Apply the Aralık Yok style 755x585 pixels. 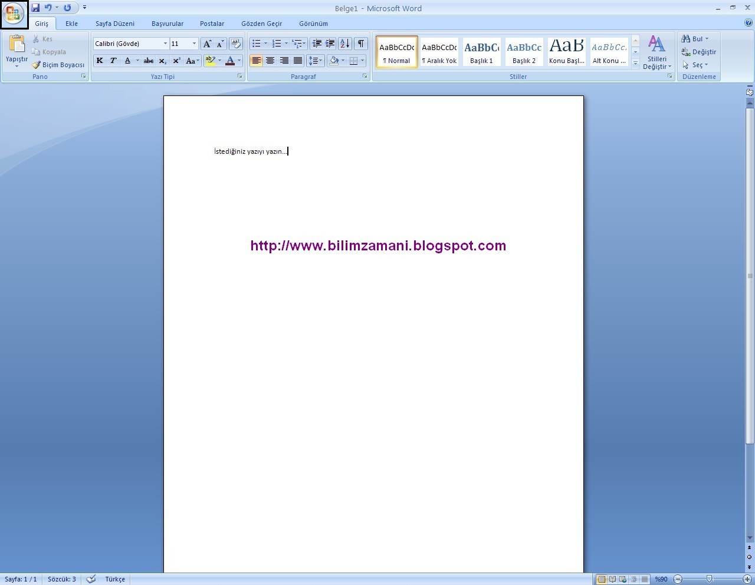point(439,52)
